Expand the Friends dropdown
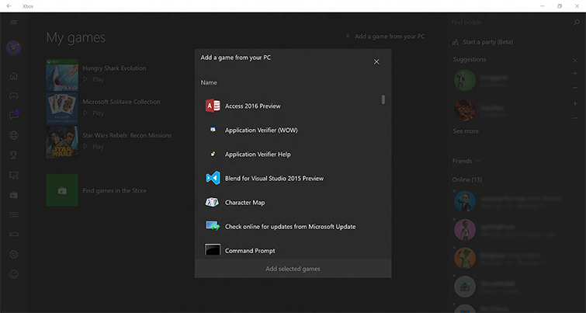 [466, 161]
